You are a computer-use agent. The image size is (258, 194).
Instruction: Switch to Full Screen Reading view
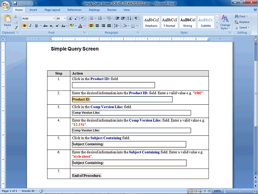point(196,191)
